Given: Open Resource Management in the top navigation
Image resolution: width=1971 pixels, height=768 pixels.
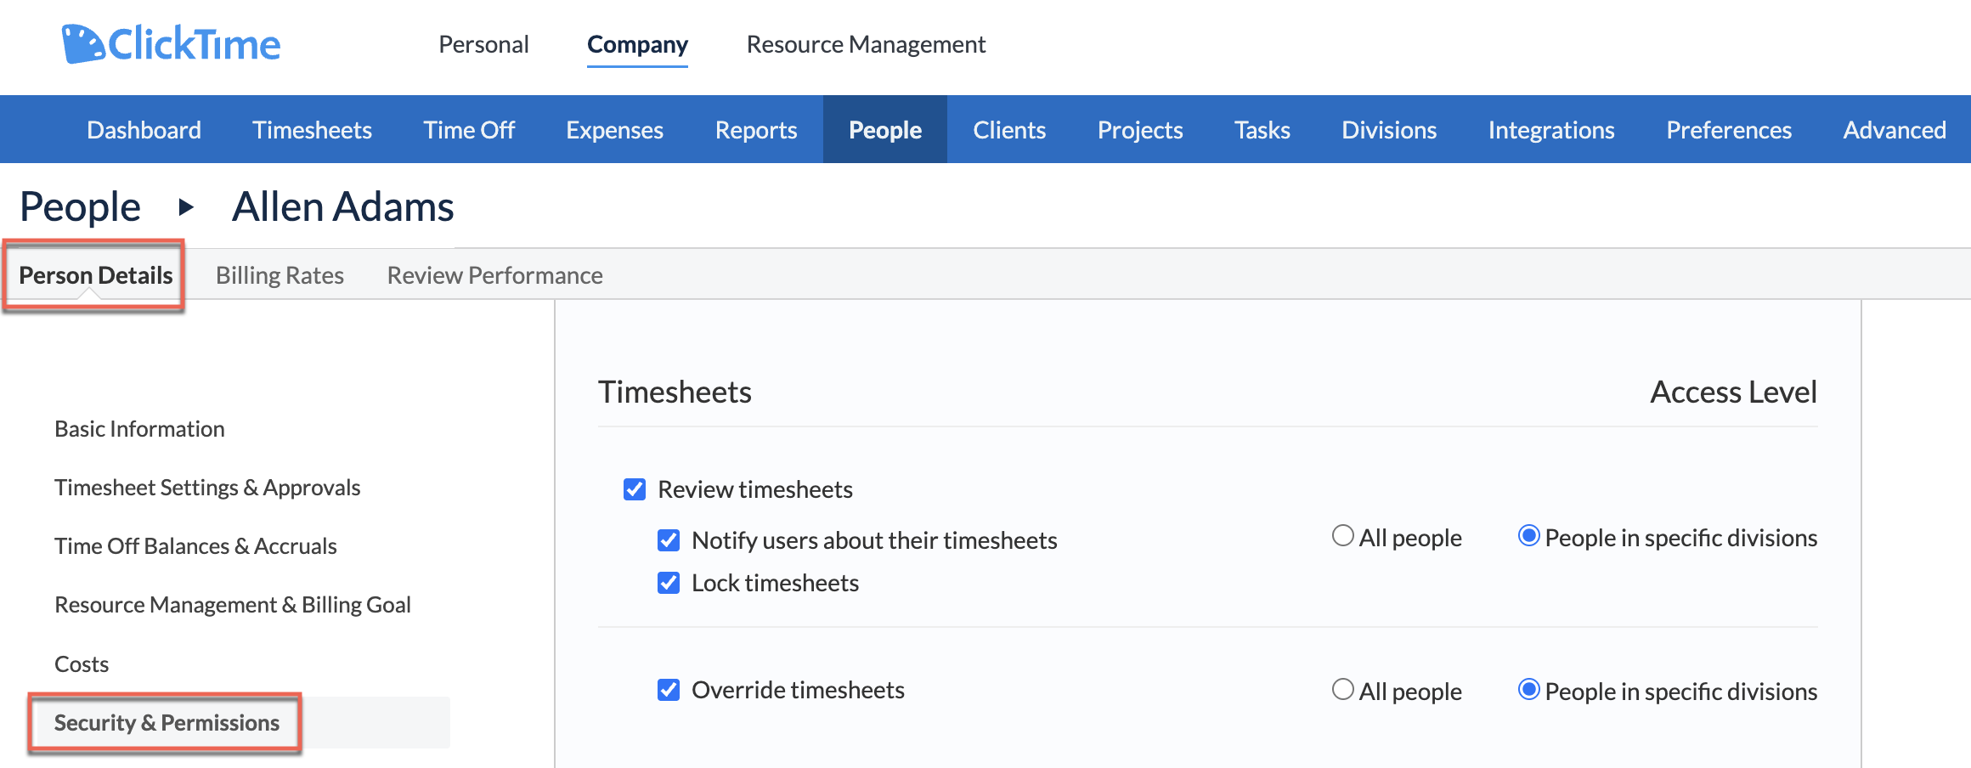Looking at the screenshot, I should coord(866,44).
